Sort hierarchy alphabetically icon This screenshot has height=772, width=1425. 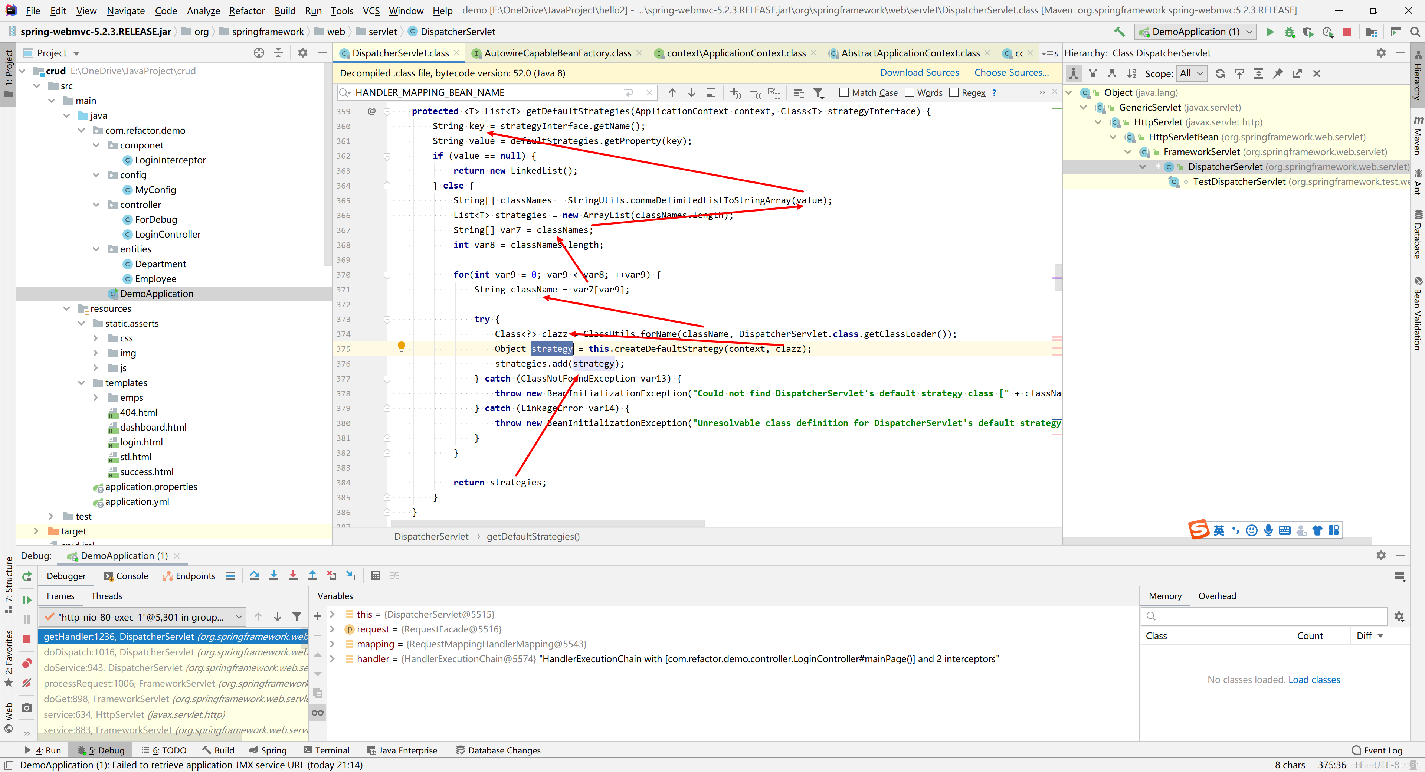(x=1131, y=73)
